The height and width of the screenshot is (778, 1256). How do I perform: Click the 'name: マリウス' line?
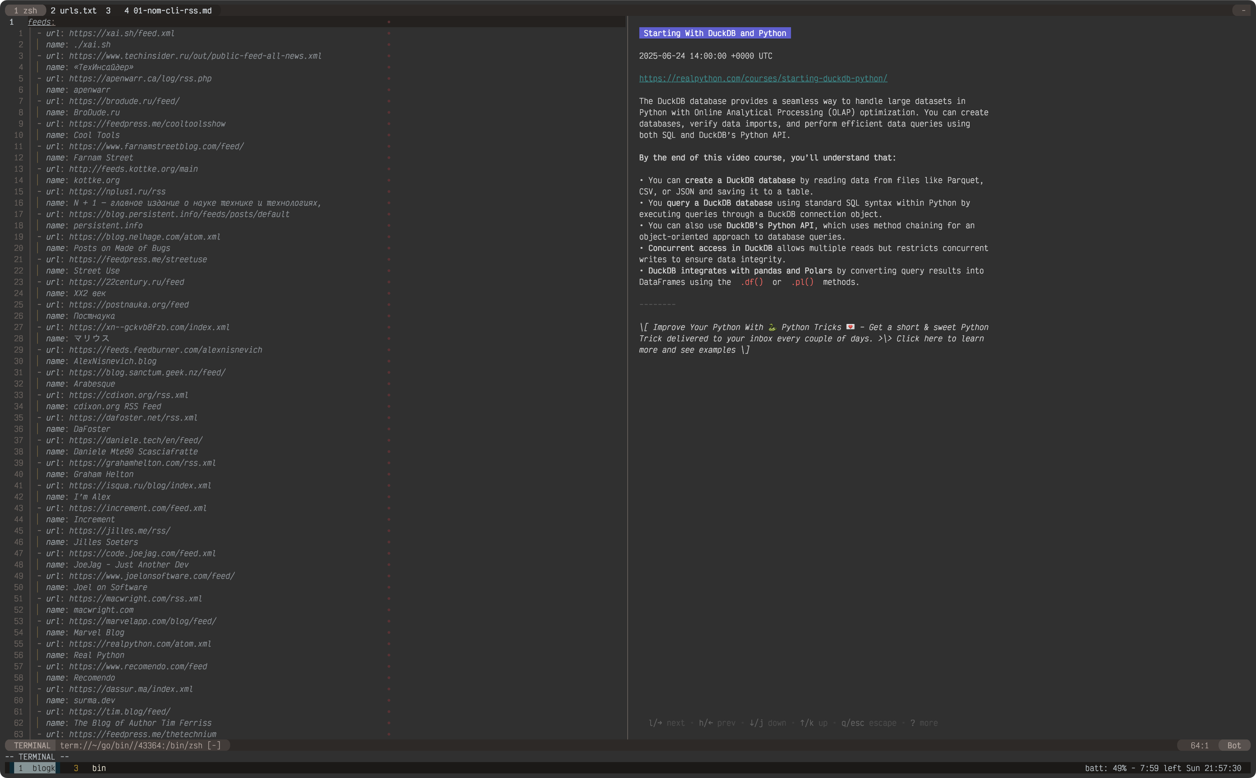[78, 338]
